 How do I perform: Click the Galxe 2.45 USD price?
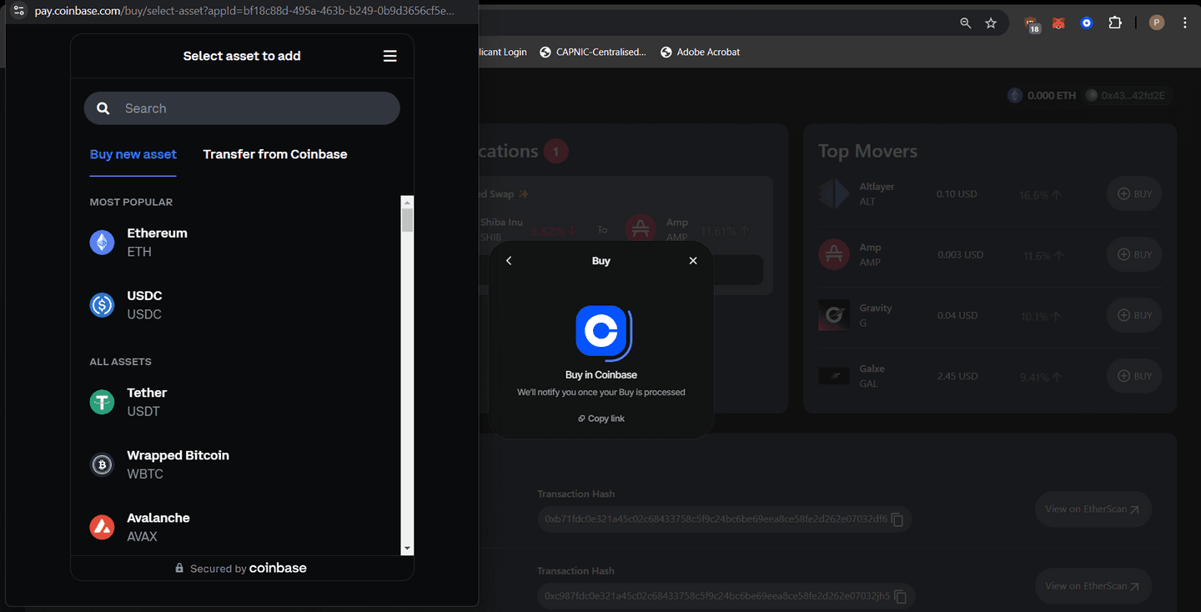click(x=957, y=376)
